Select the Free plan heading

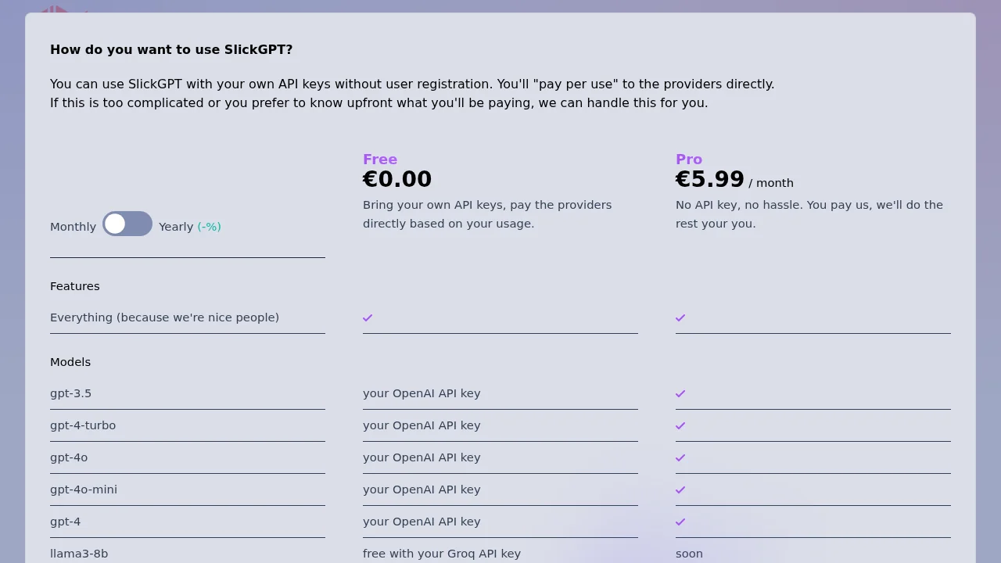click(380, 160)
